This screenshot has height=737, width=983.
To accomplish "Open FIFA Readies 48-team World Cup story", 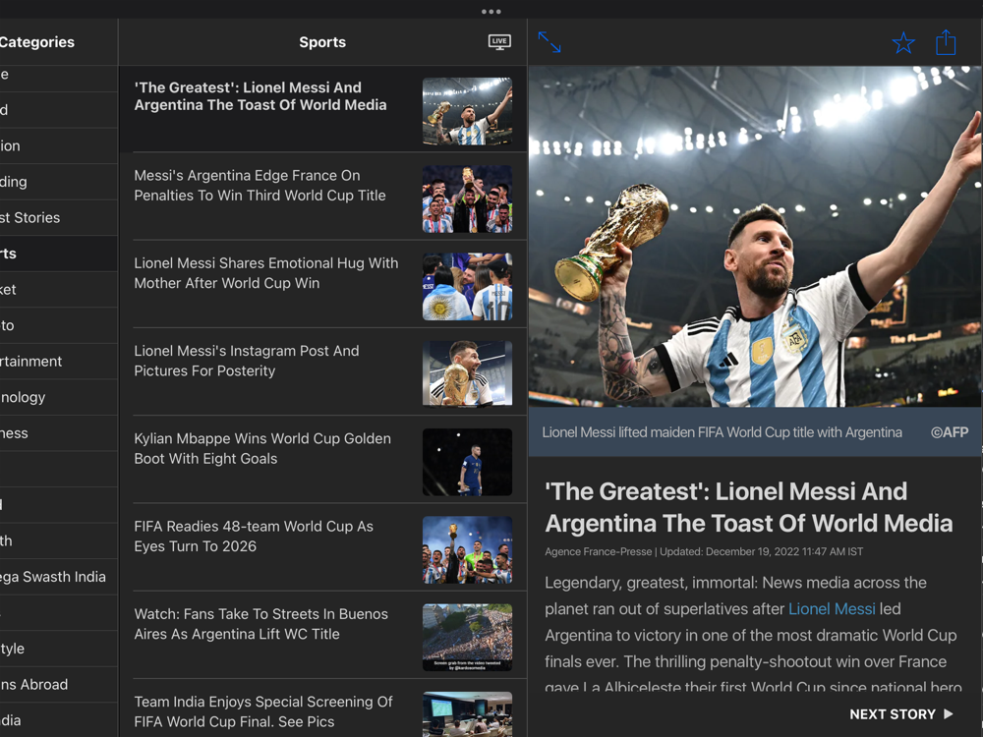I will click(322, 547).
